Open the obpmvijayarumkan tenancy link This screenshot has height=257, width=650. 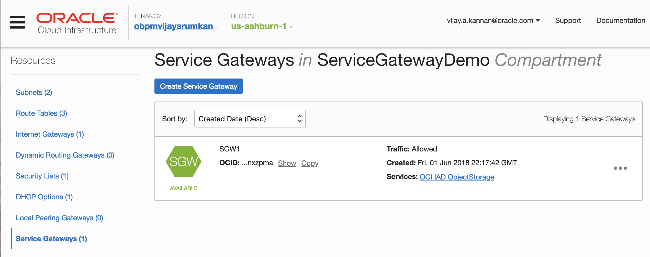pos(174,26)
